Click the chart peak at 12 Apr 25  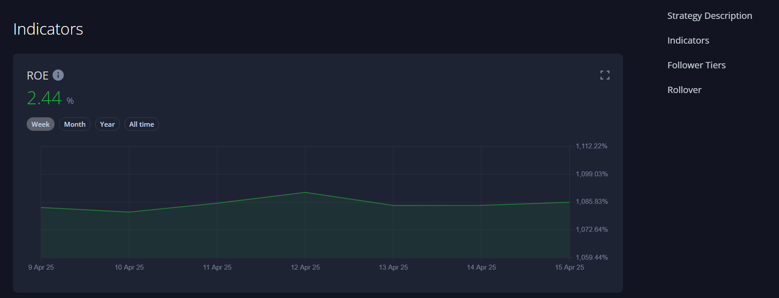[305, 192]
